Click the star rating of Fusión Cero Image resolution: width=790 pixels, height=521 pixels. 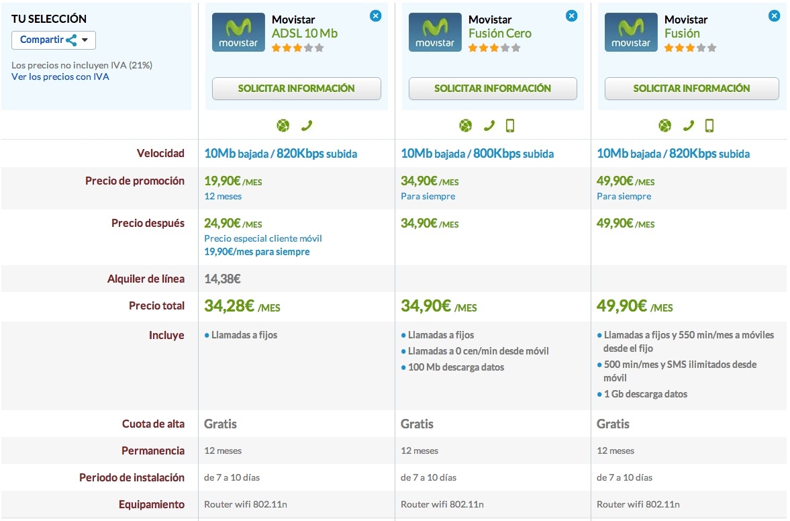[494, 48]
